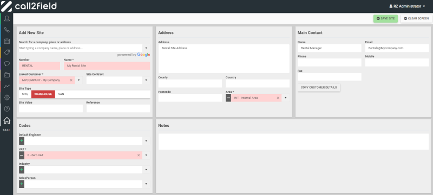433x195 pixels.
Task: Open VAT details with the ellipsis icon
Action: click(x=22, y=156)
